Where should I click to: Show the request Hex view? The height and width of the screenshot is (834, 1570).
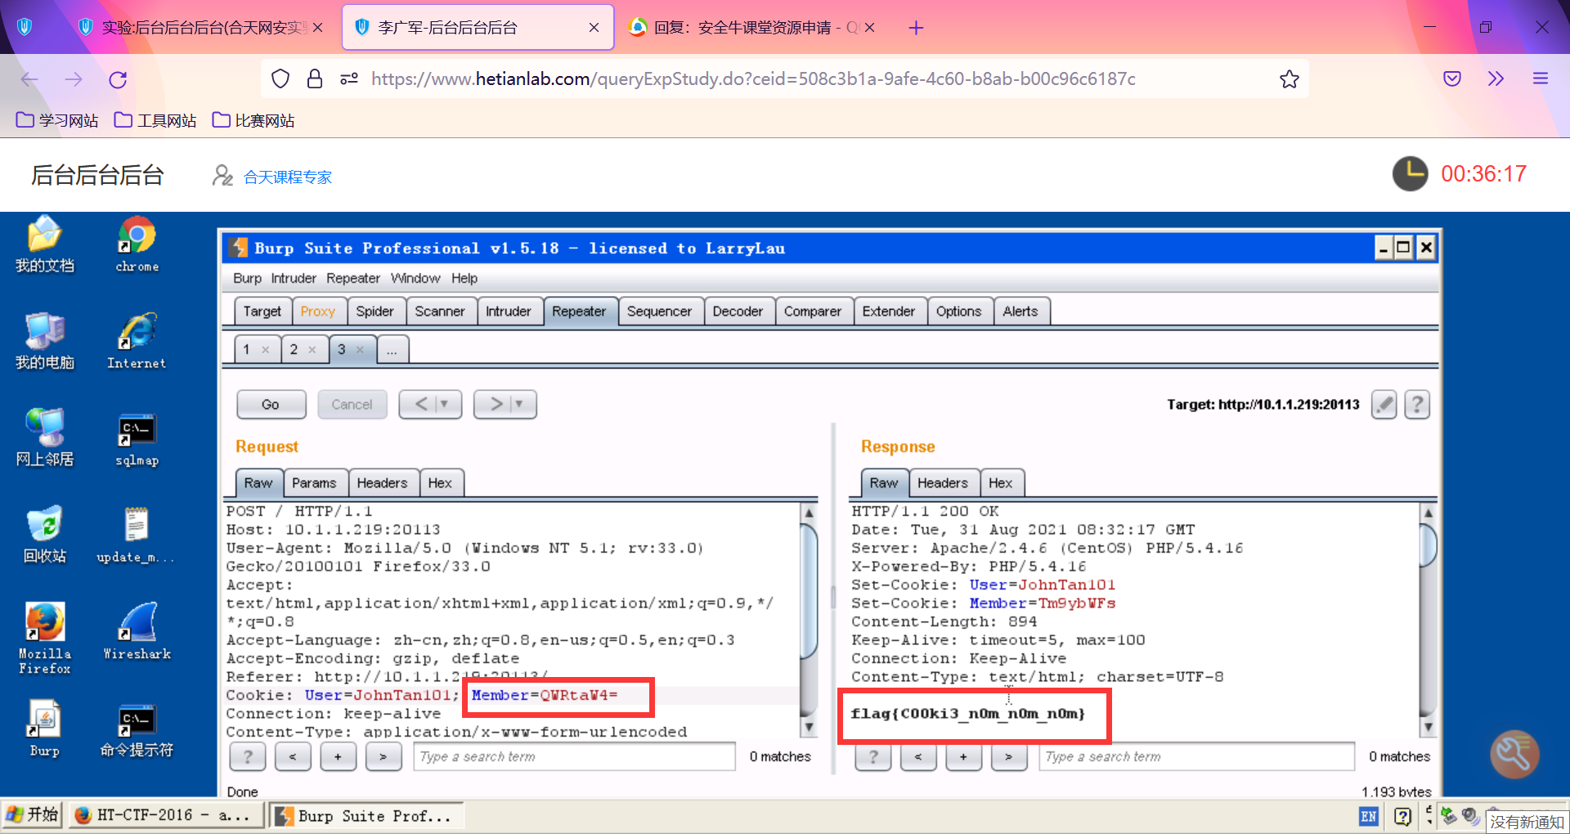pyautogui.click(x=440, y=483)
